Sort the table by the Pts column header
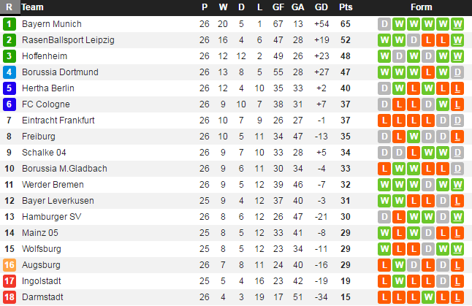The image size is (472, 306). 346,7
